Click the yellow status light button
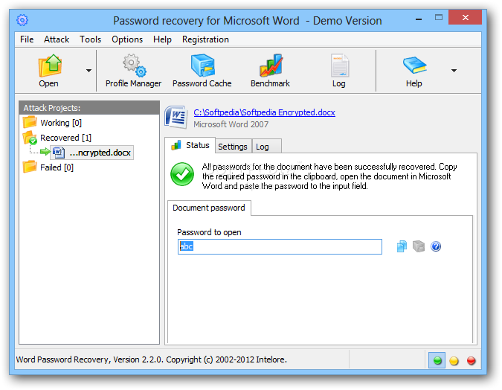 [x=454, y=360]
